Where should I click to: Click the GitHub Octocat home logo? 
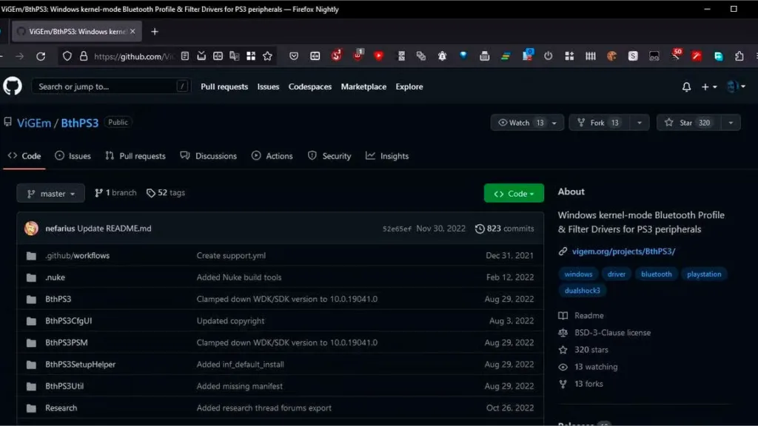click(13, 87)
